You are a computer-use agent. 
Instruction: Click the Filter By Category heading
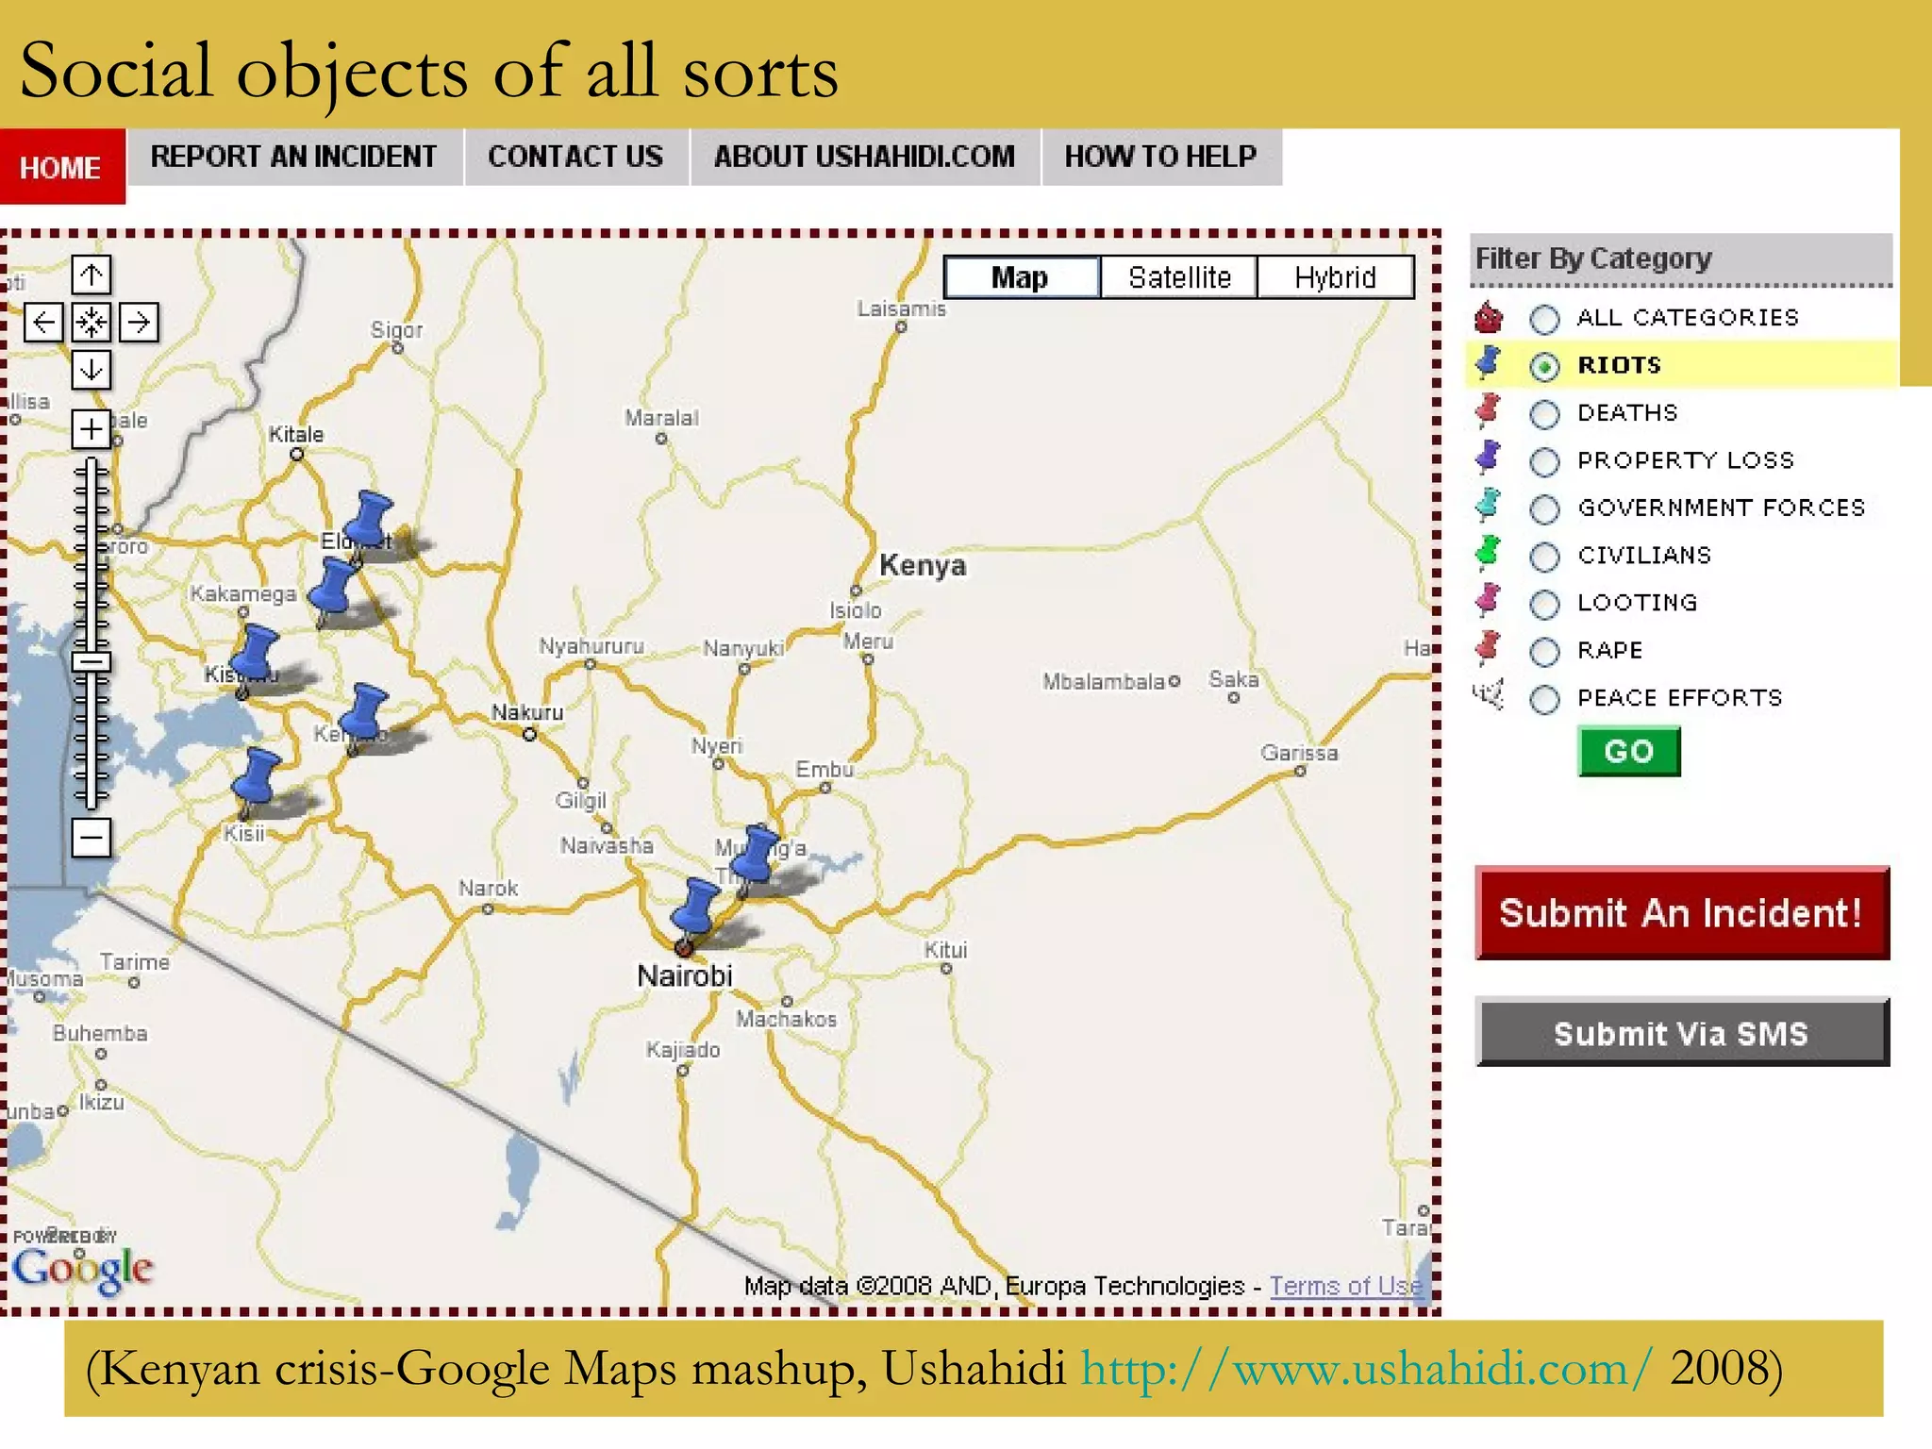tap(1593, 258)
